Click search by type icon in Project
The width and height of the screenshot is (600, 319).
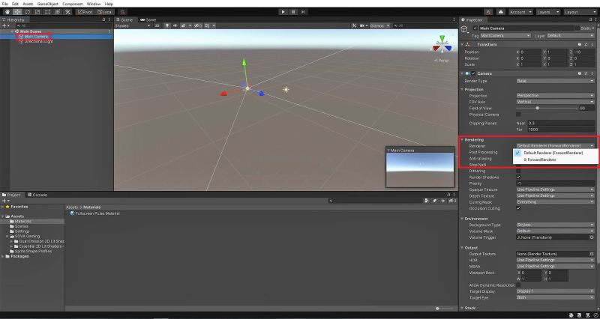tap(427, 201)
